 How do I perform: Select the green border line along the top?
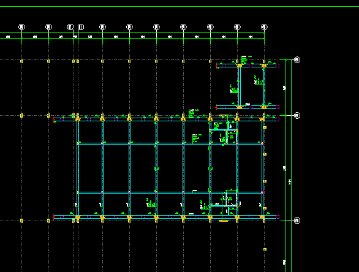click(x=179, y=6)
